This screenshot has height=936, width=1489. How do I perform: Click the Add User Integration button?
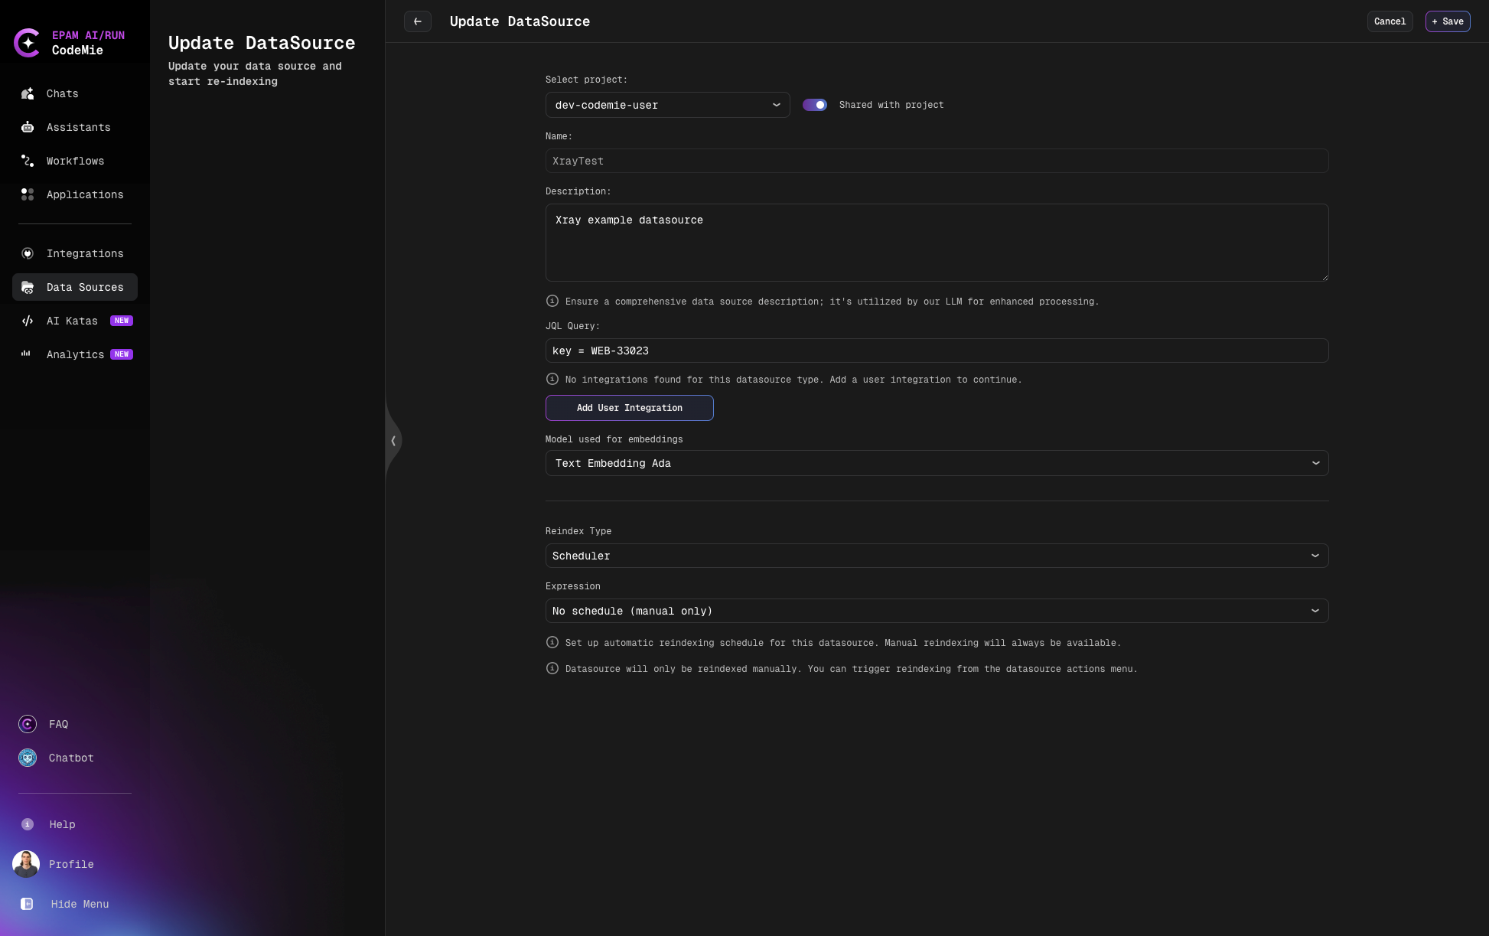629,408
